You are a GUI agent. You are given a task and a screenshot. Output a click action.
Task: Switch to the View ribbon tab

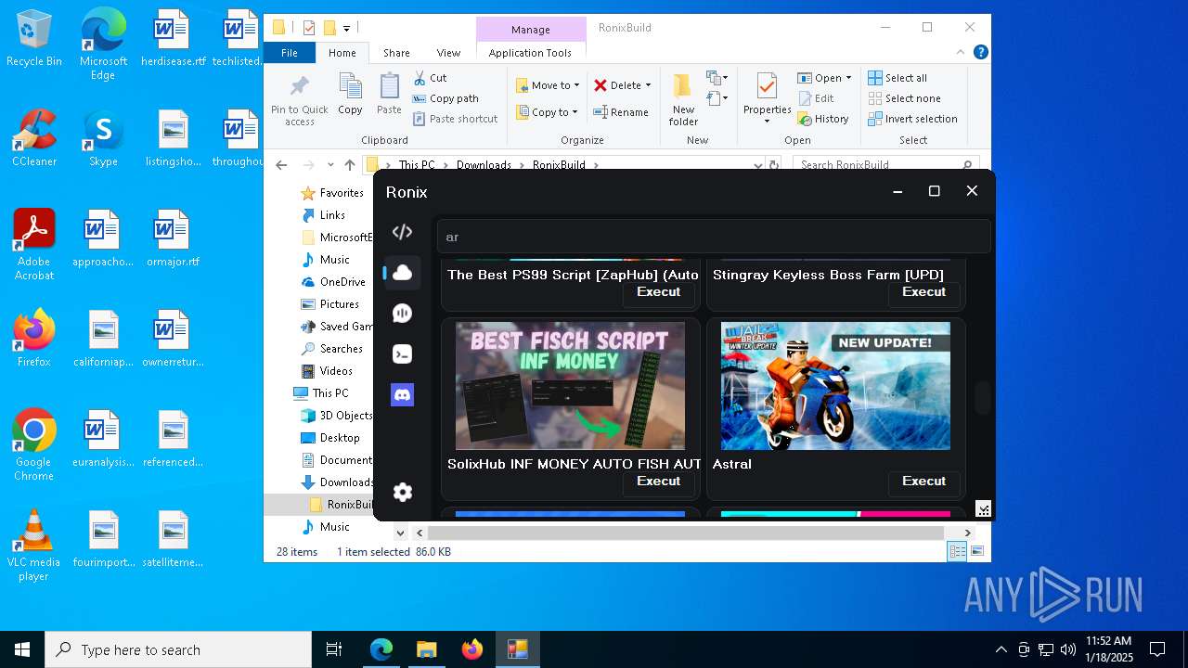(x=448, y=53)
